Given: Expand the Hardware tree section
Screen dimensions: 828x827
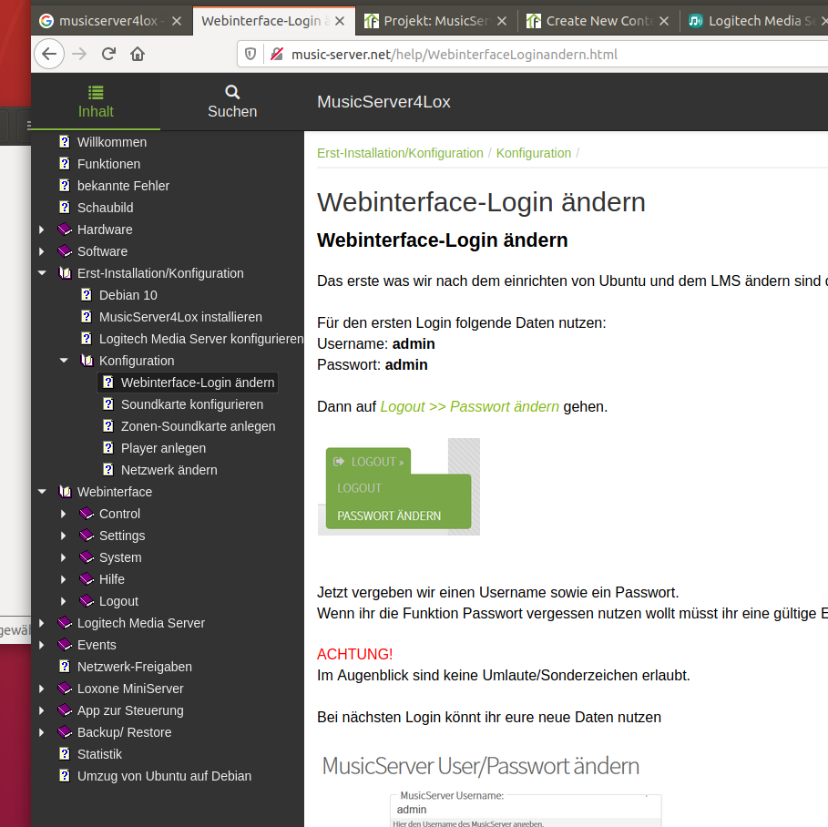Looking at the screenshot, I should (x=42, y=230).
